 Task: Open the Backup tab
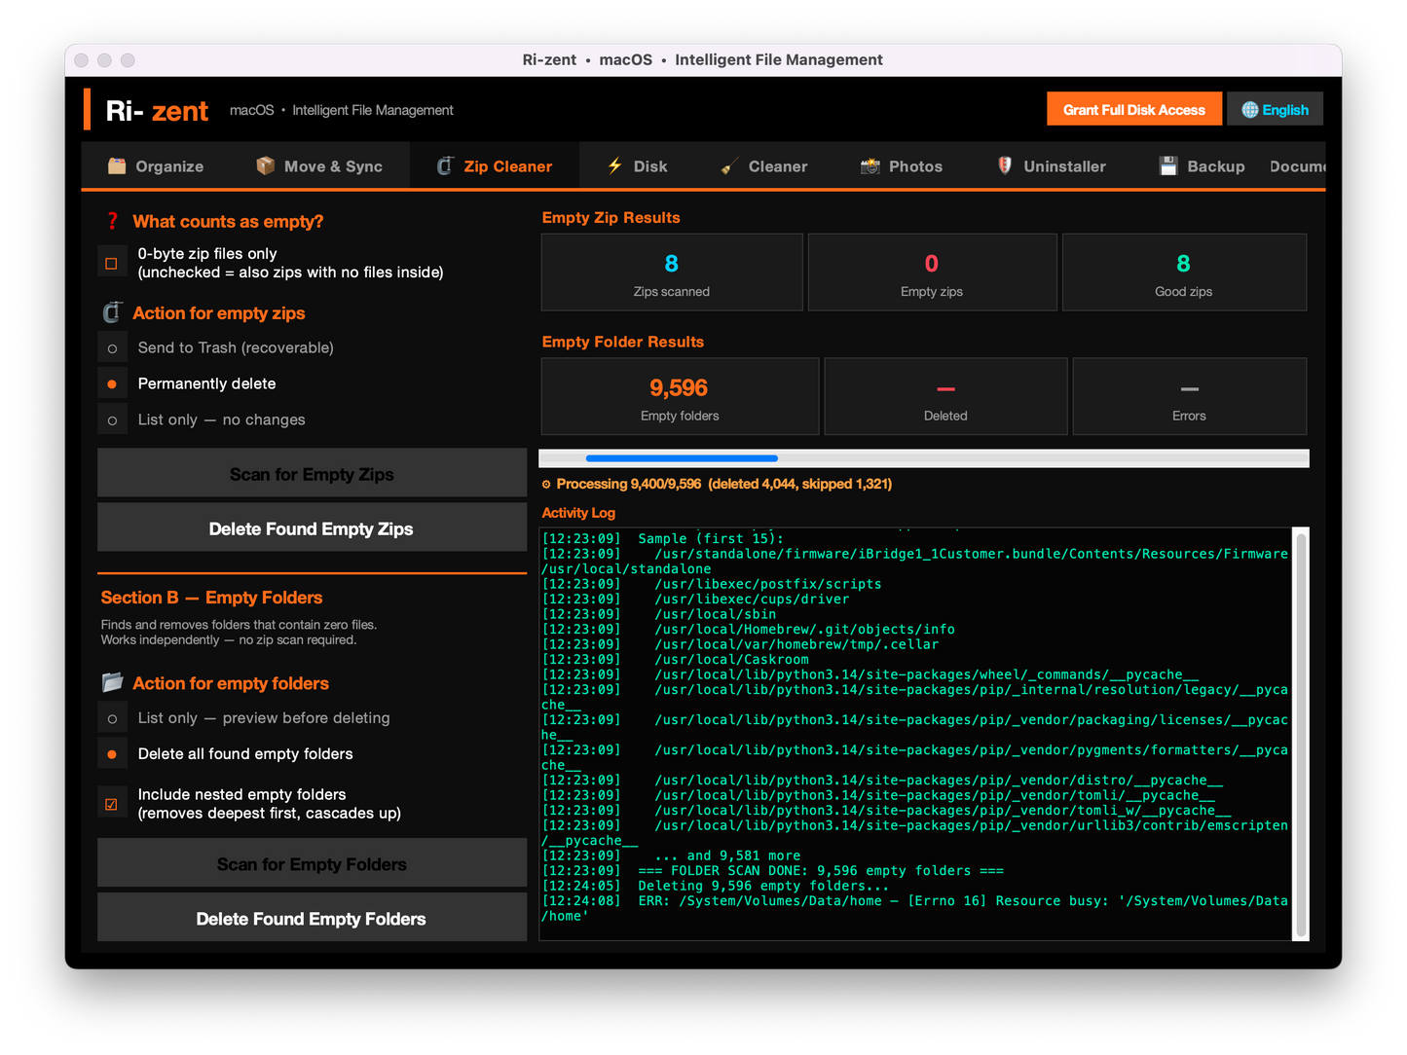(x=1202, y=166)
